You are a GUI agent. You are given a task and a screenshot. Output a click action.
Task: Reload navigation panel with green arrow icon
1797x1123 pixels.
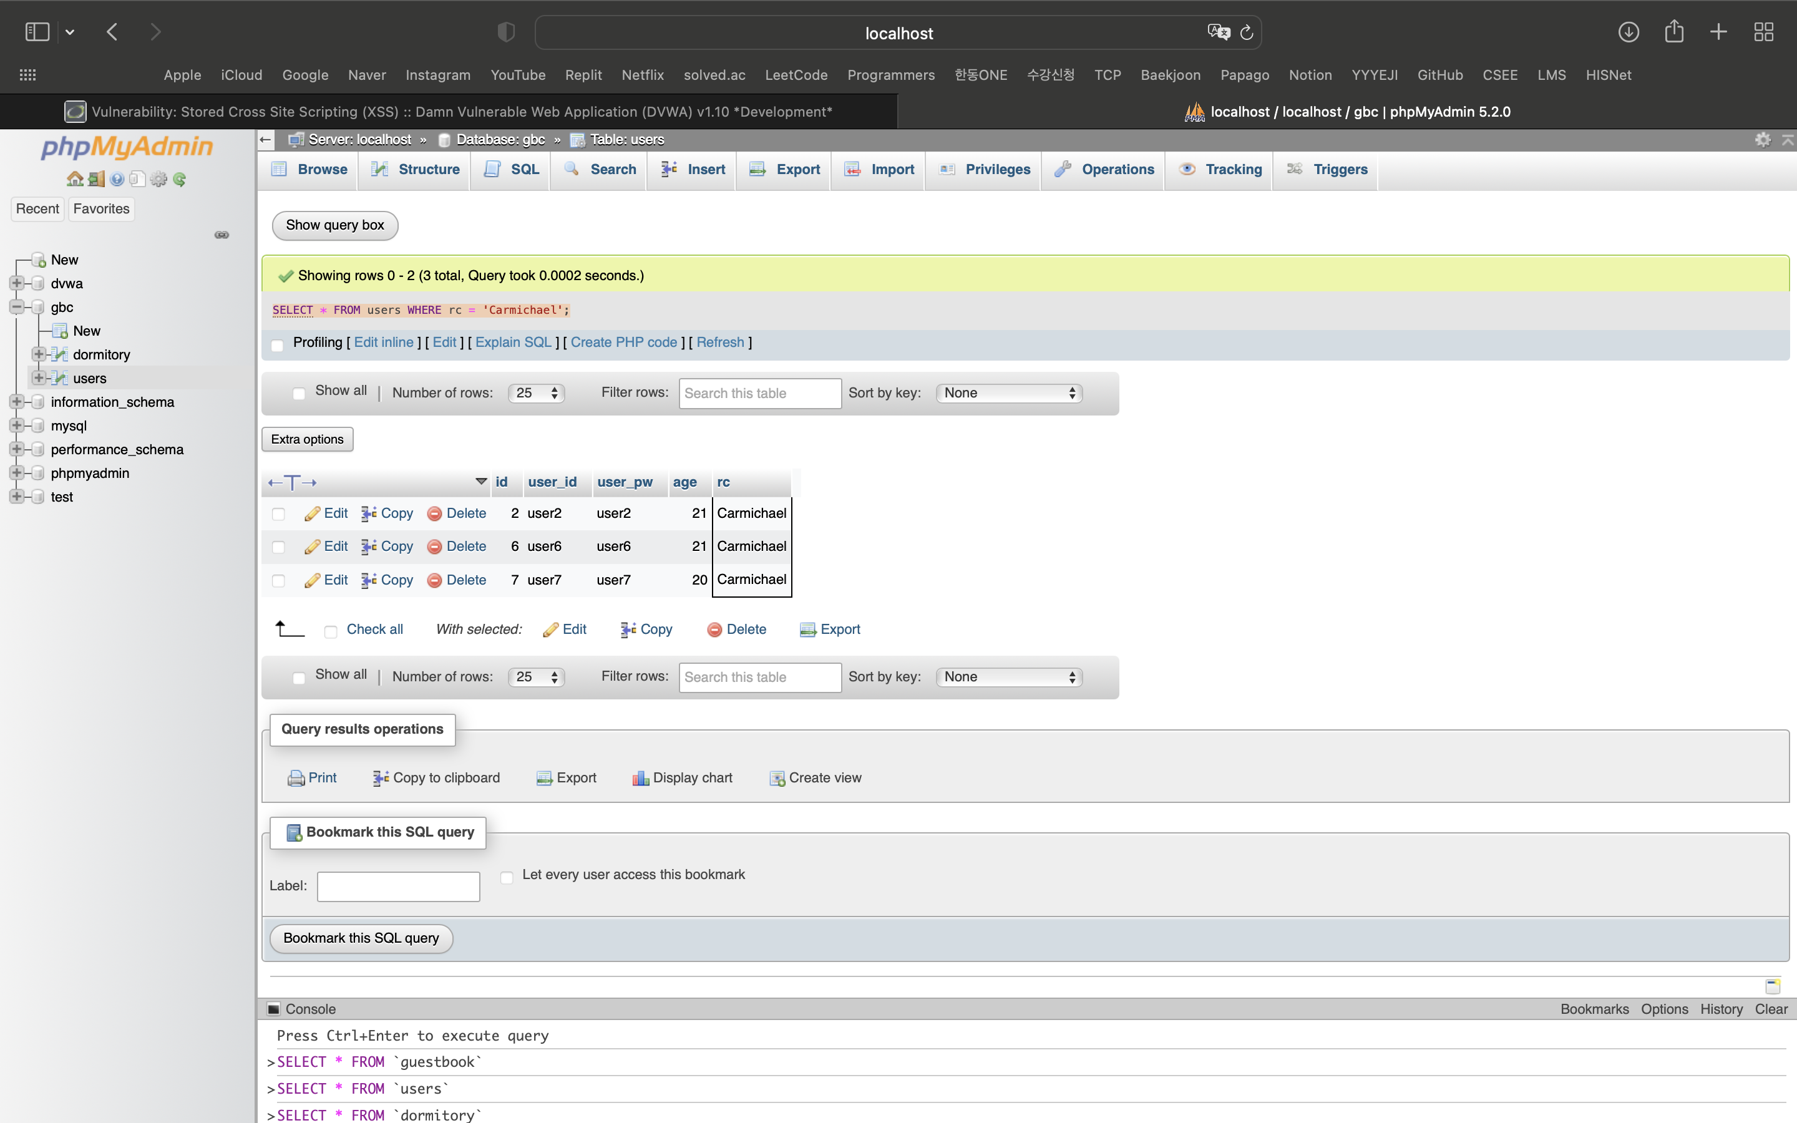(x=180, y=179)
